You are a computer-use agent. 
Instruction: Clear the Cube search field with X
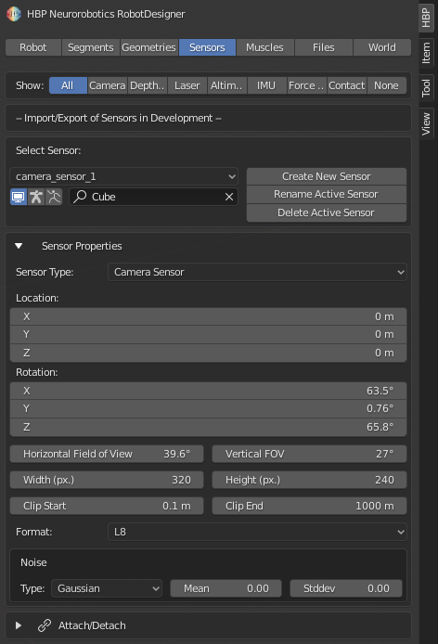[229, 197]
